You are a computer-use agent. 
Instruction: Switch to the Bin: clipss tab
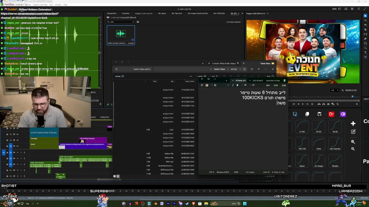pos(162,14)
